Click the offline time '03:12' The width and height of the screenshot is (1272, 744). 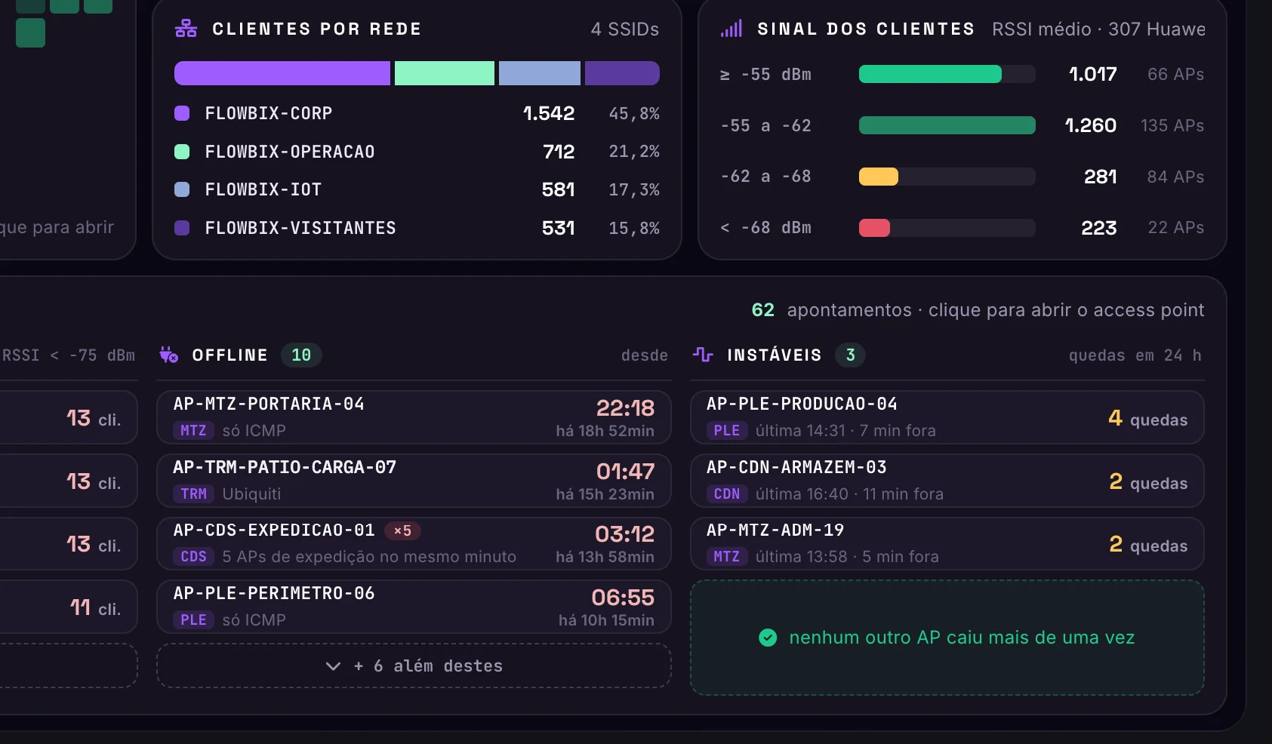point(624,534)
